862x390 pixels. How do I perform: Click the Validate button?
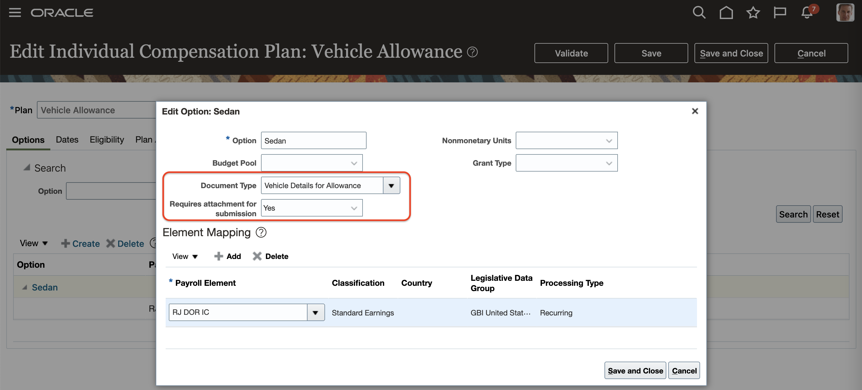(571, 53)
